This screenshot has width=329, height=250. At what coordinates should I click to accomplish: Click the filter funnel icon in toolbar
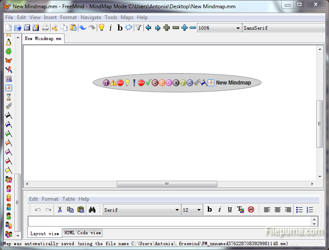[x=138, y=28]
